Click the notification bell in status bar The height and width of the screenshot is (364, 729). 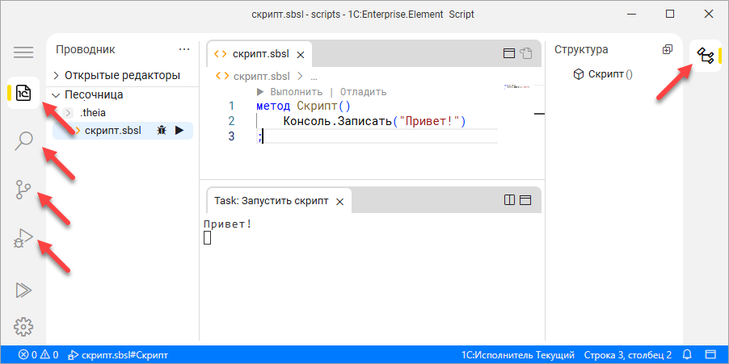[x=688, y=354]
